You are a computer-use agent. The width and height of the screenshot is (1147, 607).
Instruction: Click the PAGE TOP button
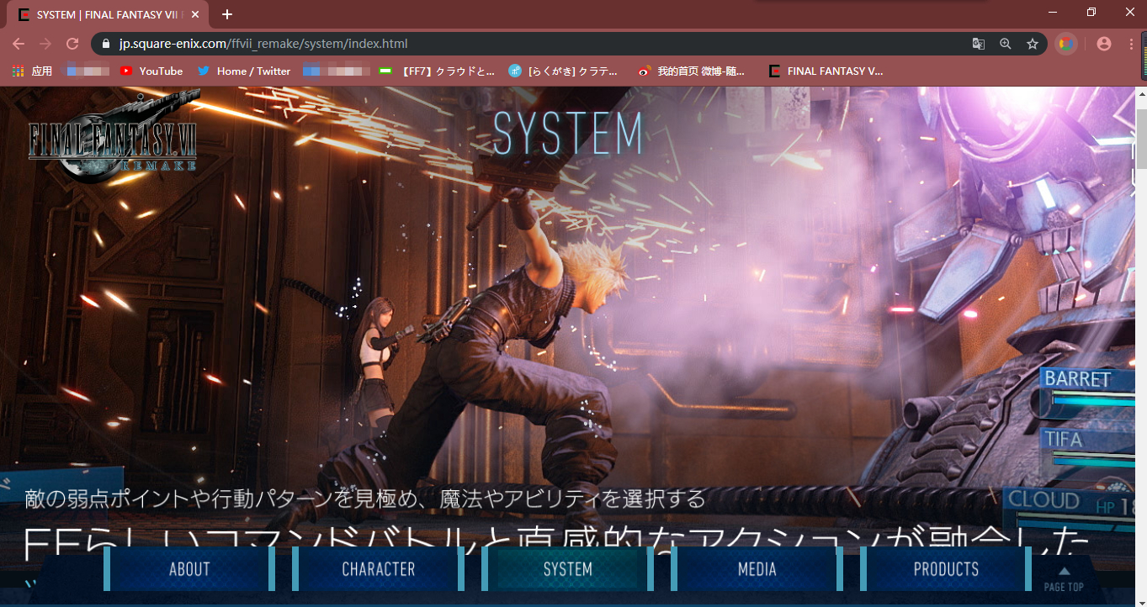coord(1064,578)
